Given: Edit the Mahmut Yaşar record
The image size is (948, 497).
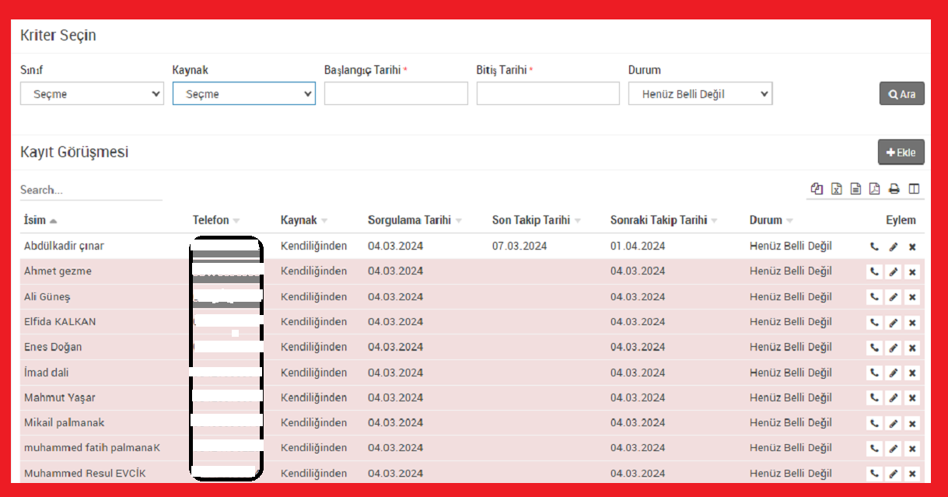Looking at the screenshot, I should coord(894,398).
